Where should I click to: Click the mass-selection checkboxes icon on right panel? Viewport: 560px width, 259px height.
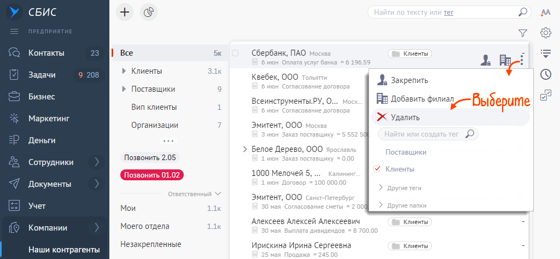pyautogui.click(x=545, y=96)
